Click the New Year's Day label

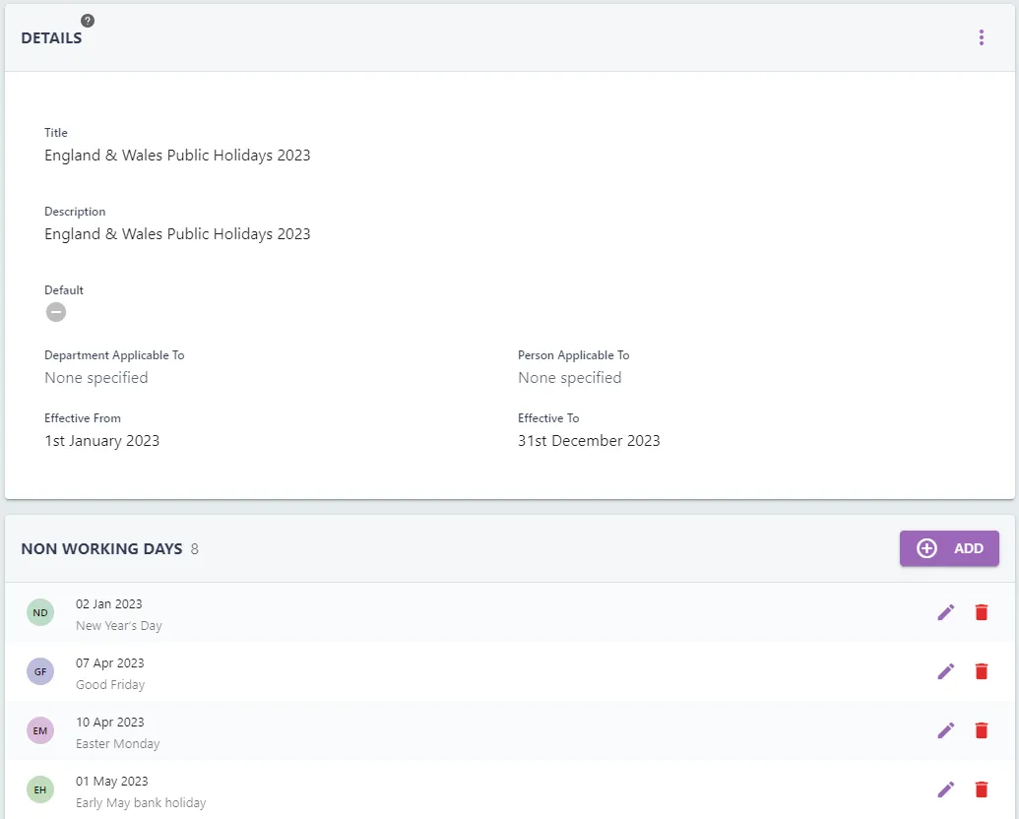coord(119,626)
